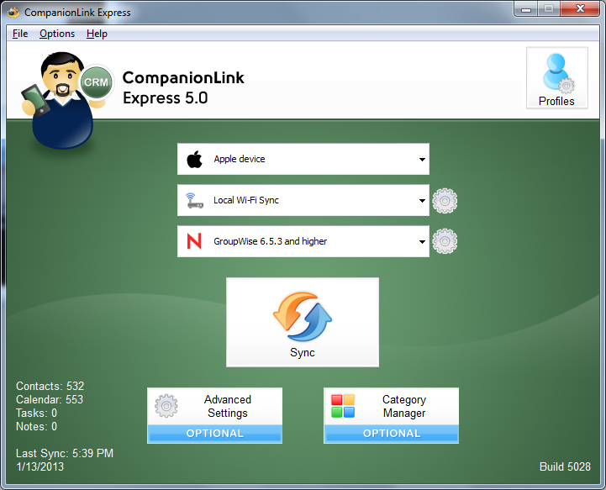Click OPTIONAL bar under Category Manager
Viewport: 606px width, 490px height.
[x=392, y=434]
